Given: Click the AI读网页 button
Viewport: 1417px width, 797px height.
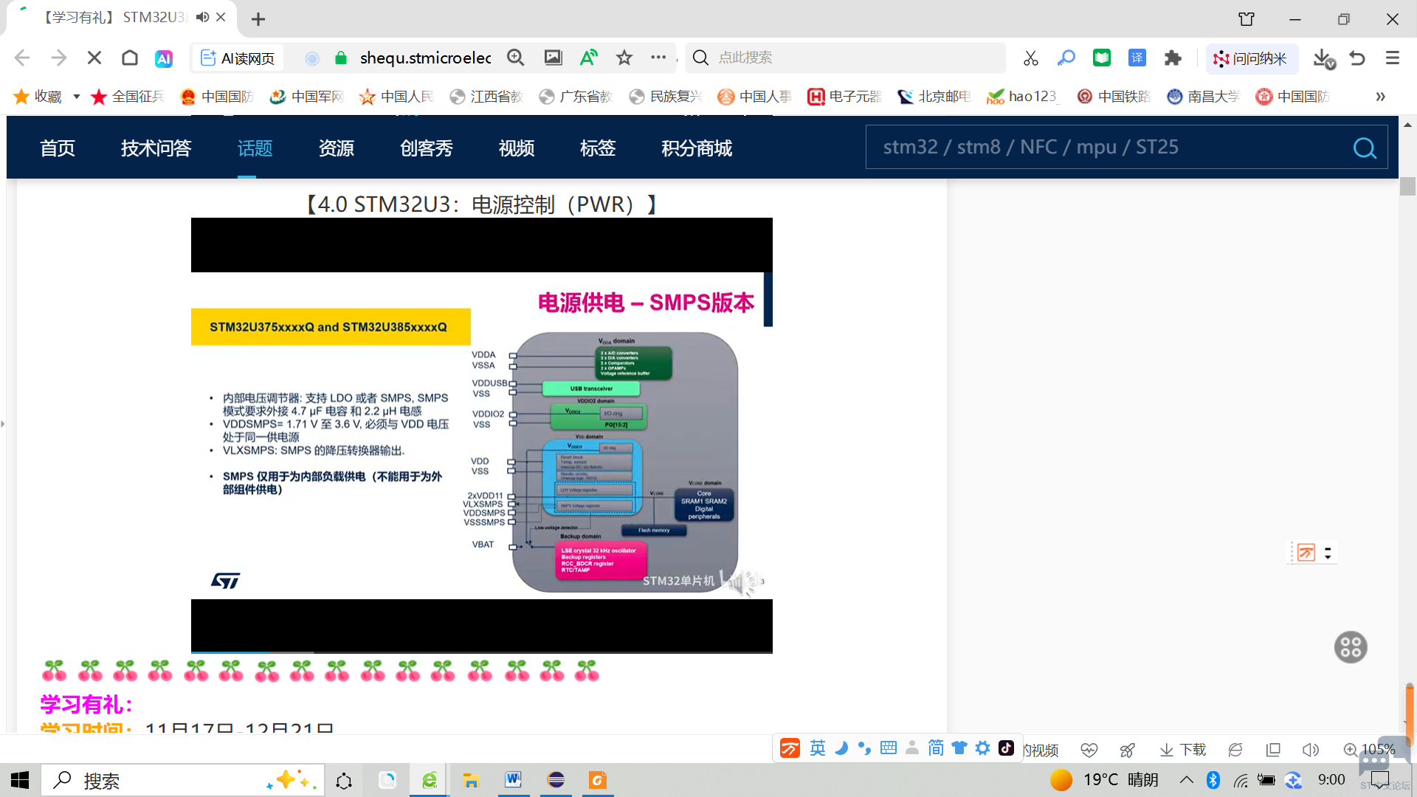Looking at the screenshot, I should 238,58.
